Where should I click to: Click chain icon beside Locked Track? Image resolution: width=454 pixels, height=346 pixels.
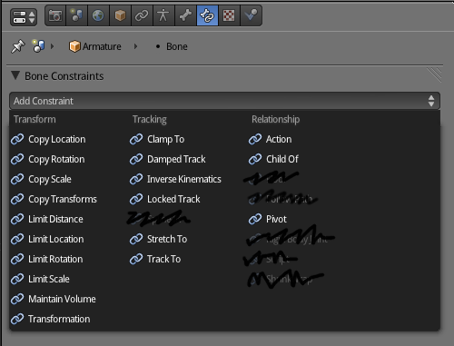coord(136,199)
